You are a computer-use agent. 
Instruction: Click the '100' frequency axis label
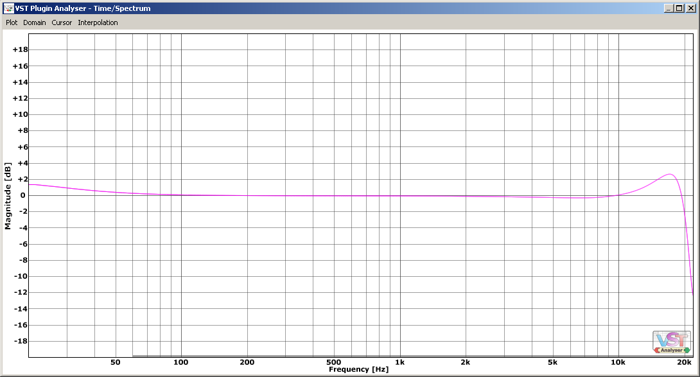point(181,362)
